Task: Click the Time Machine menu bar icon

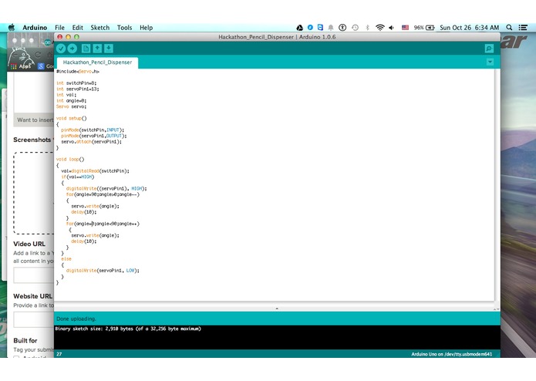Action: 356,28
